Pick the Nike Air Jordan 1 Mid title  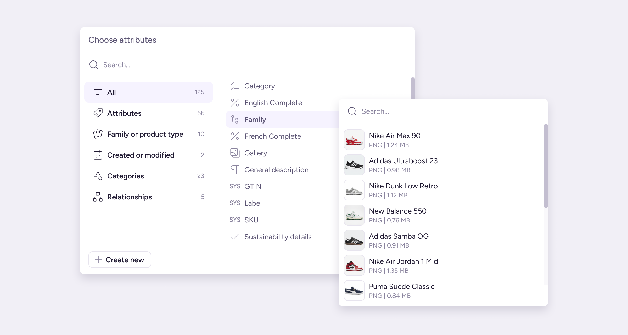point(403,261)
